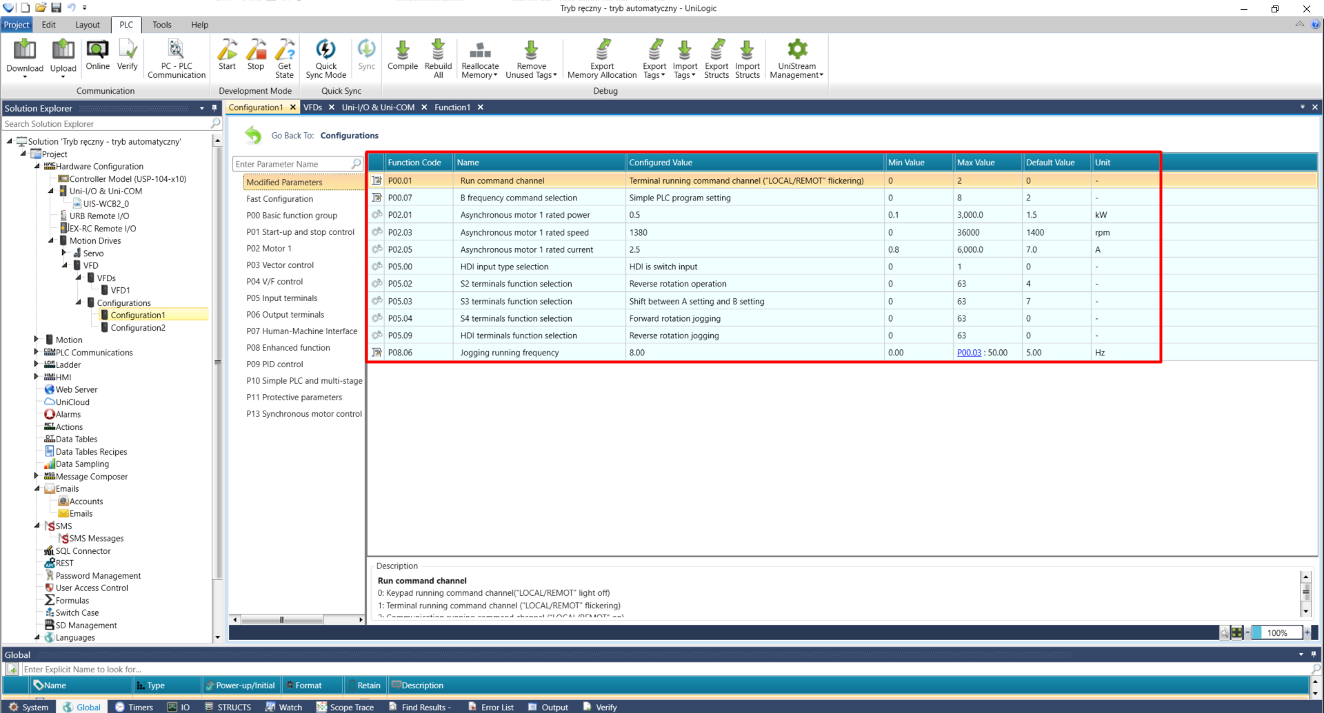
Task: Select P11 Protective parameters category
Action: 294,397
